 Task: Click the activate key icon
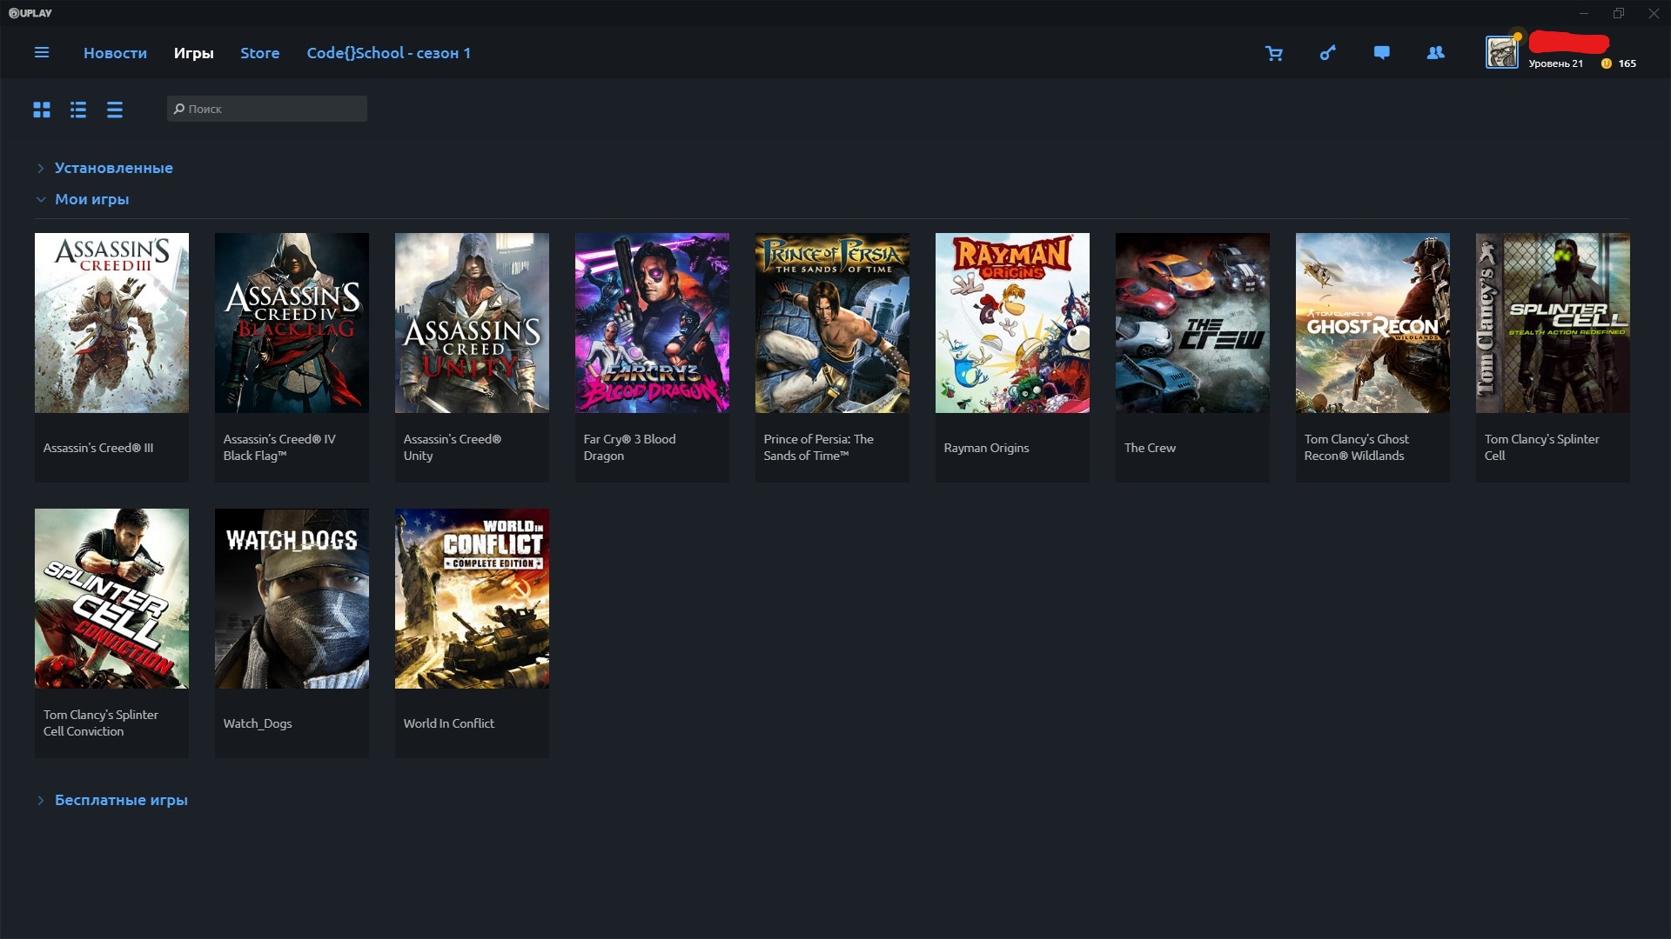pos(1328,53)
